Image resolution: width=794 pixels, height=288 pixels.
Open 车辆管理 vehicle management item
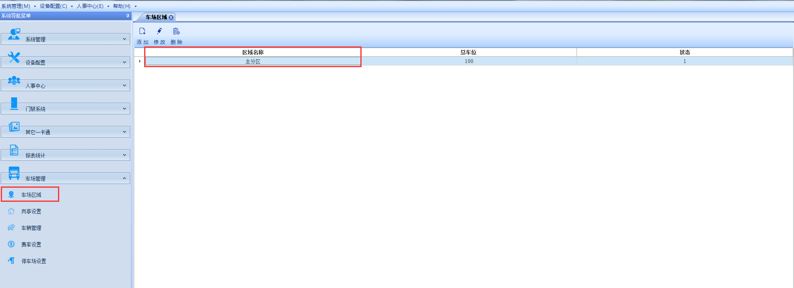click(x=31, y=228)
